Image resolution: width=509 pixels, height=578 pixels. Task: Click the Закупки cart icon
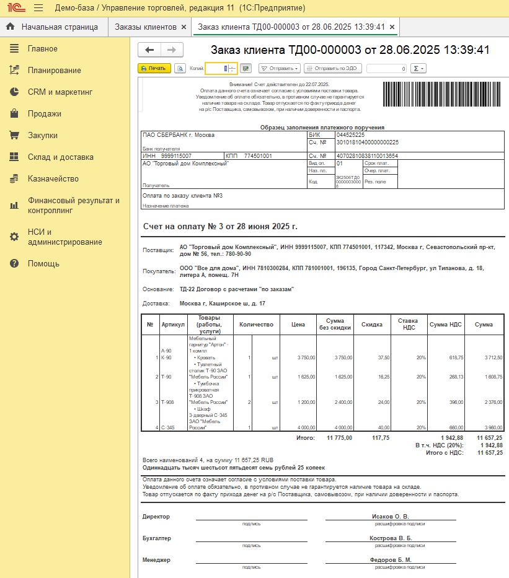tap(14, 135)
